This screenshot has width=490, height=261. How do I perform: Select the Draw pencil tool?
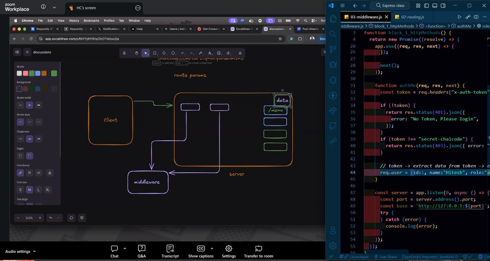pos(200,53)
